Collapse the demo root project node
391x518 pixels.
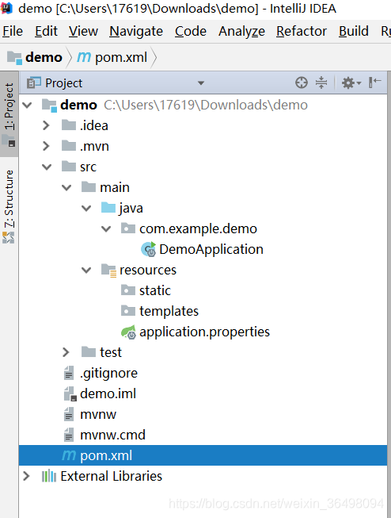(x=27, y=106)
